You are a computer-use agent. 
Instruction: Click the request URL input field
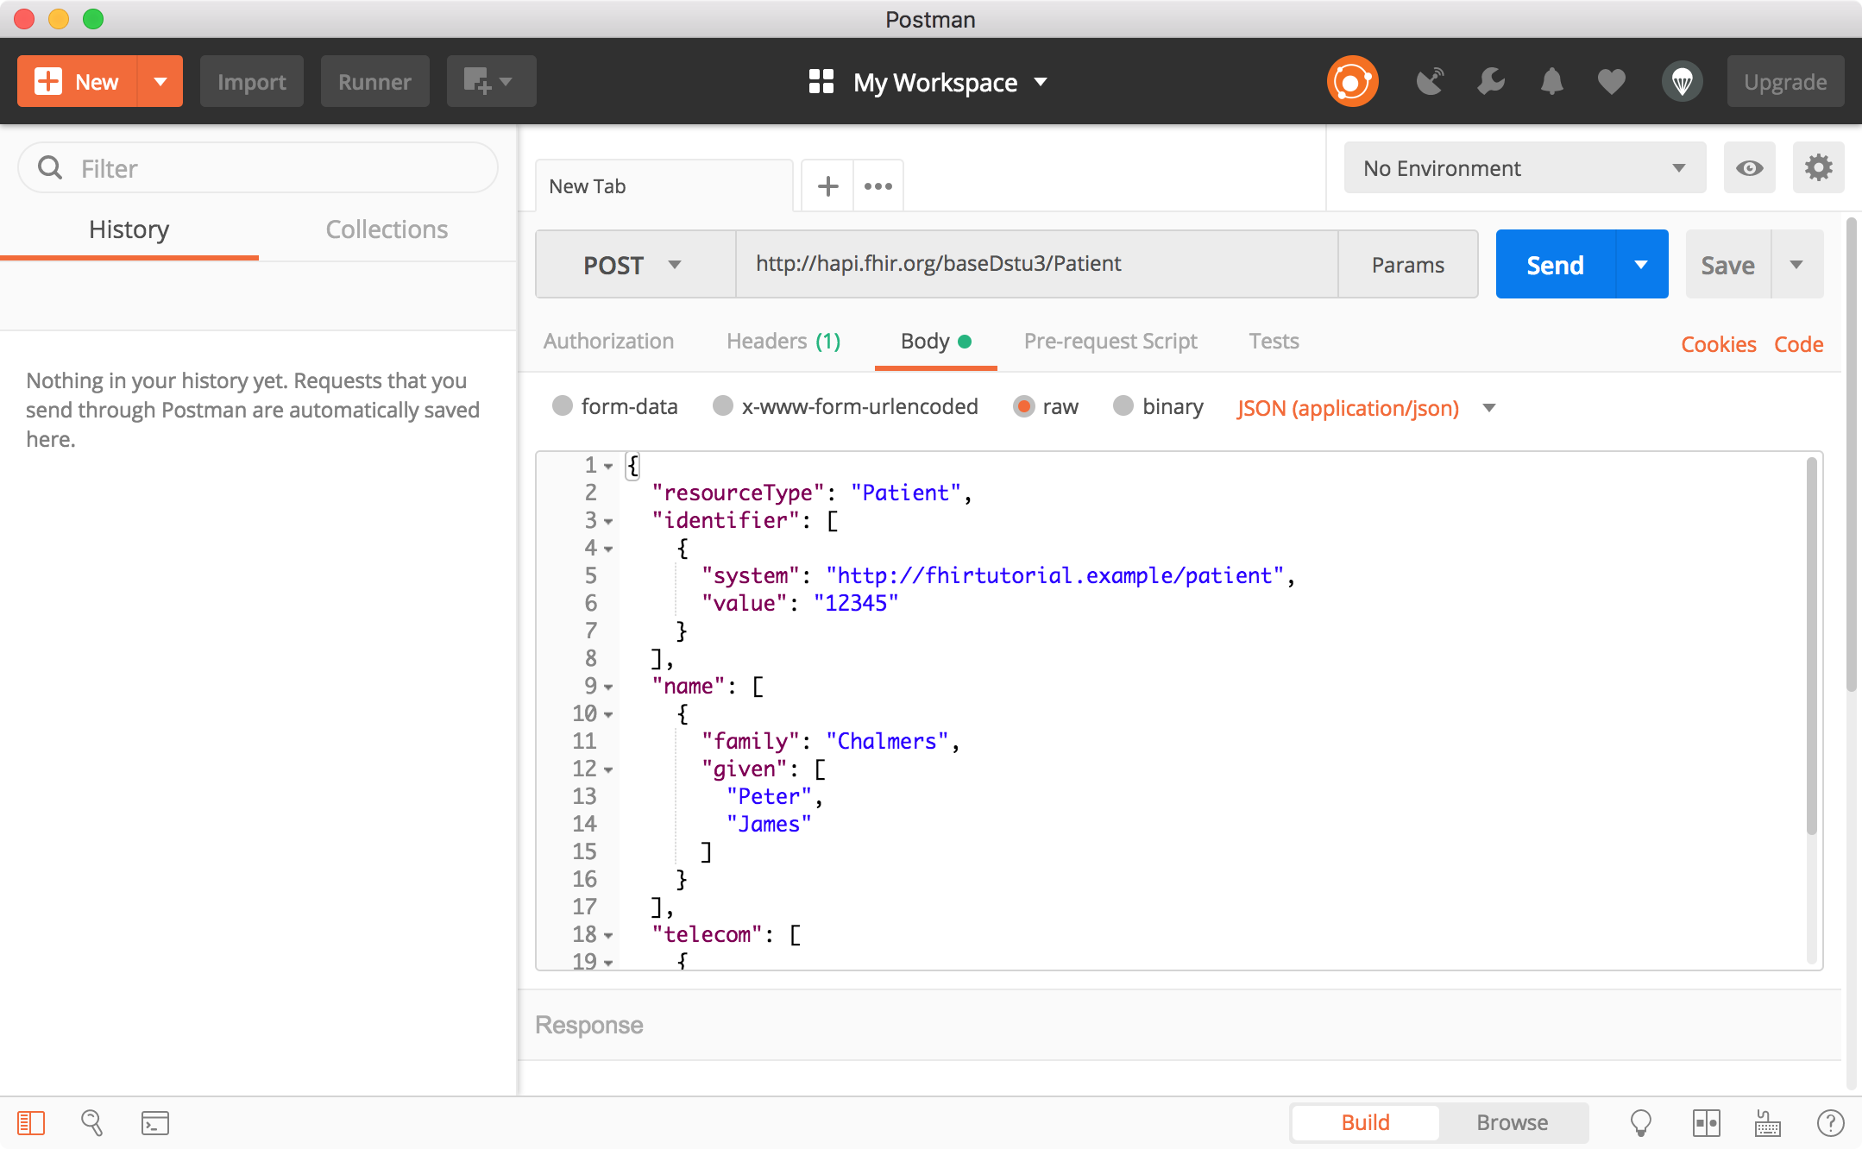pyautogui.click(x=1036, y=264)
